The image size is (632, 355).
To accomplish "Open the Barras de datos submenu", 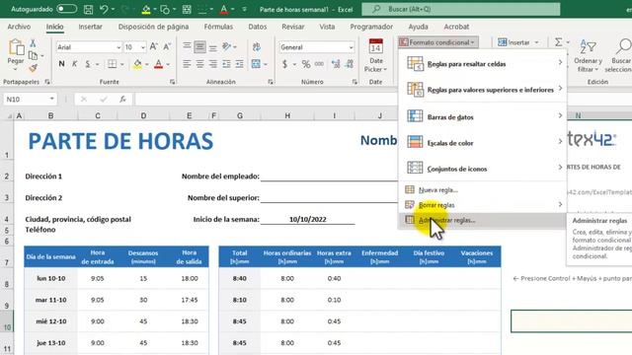I will 483,117.
